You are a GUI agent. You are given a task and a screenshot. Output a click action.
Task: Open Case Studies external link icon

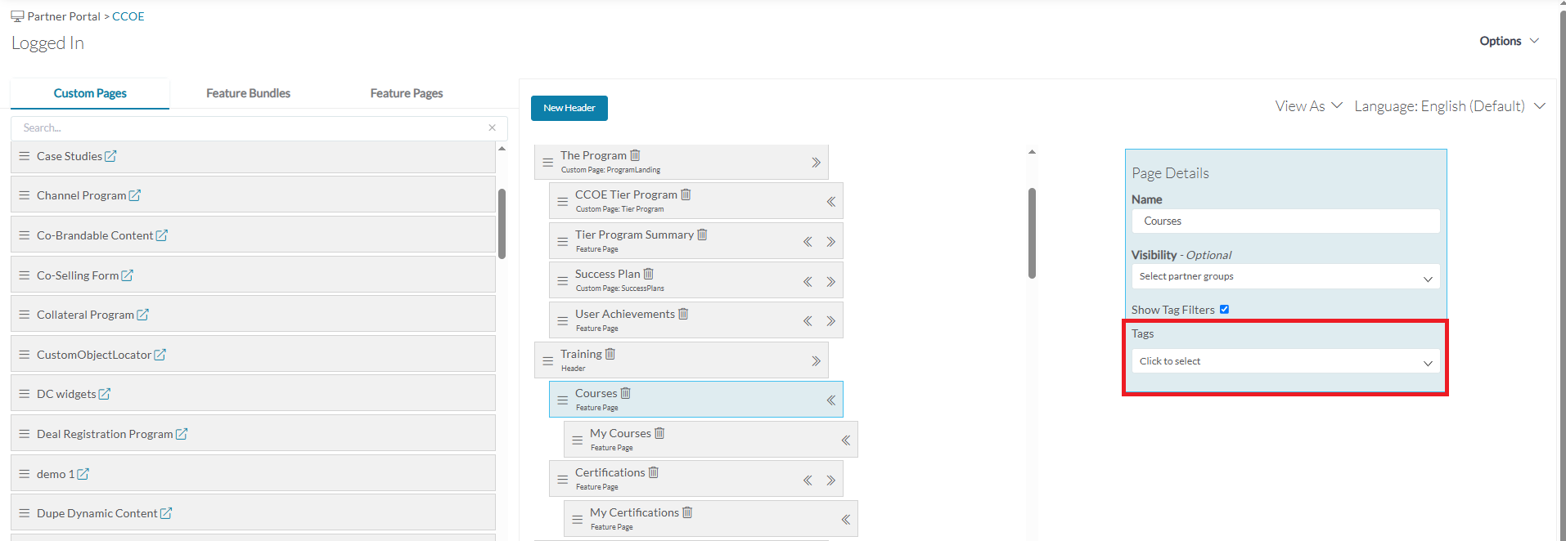(x=110, y=156)
